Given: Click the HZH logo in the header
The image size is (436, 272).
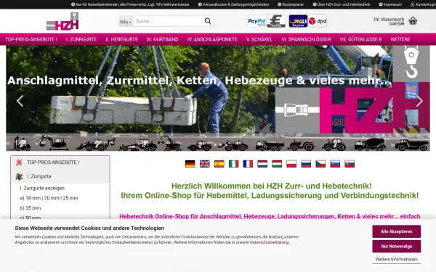Looking at the screenshot, I should (x=62, y=21).
